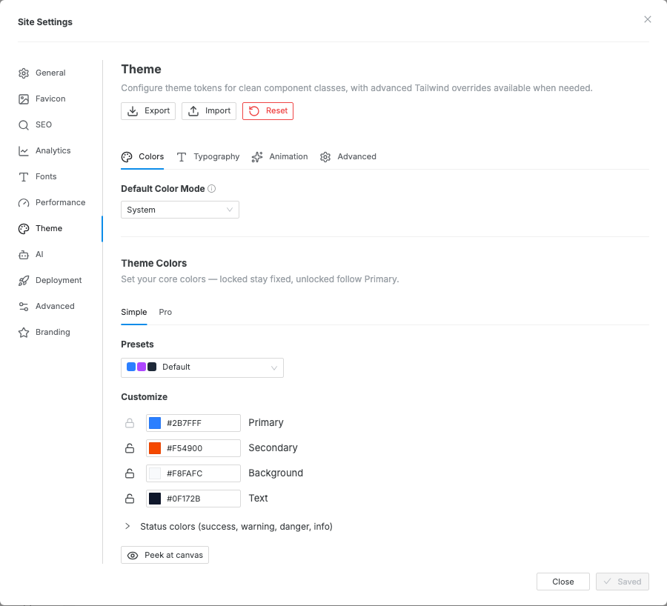667x606 pixels.
Task: Click the Import button
Action: click(x=209, y=111)
